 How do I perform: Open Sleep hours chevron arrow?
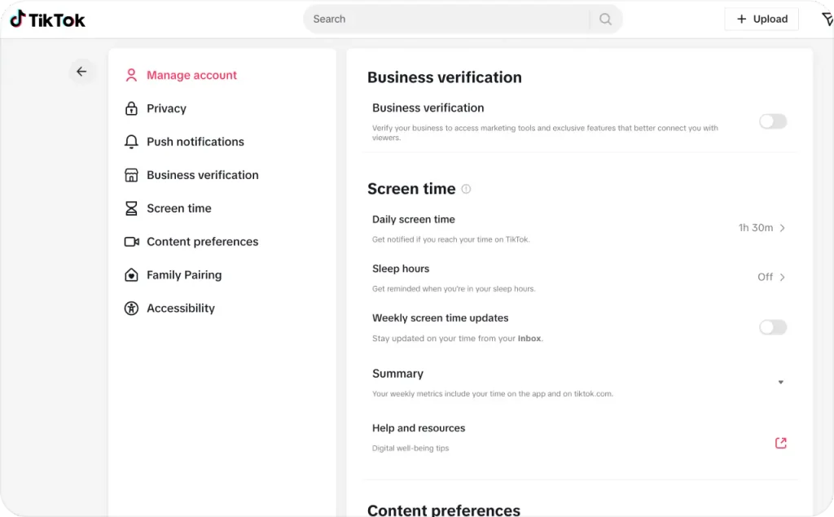pos(783,277)
